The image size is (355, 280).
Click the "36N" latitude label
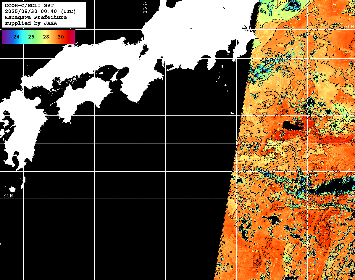point(349,27)
